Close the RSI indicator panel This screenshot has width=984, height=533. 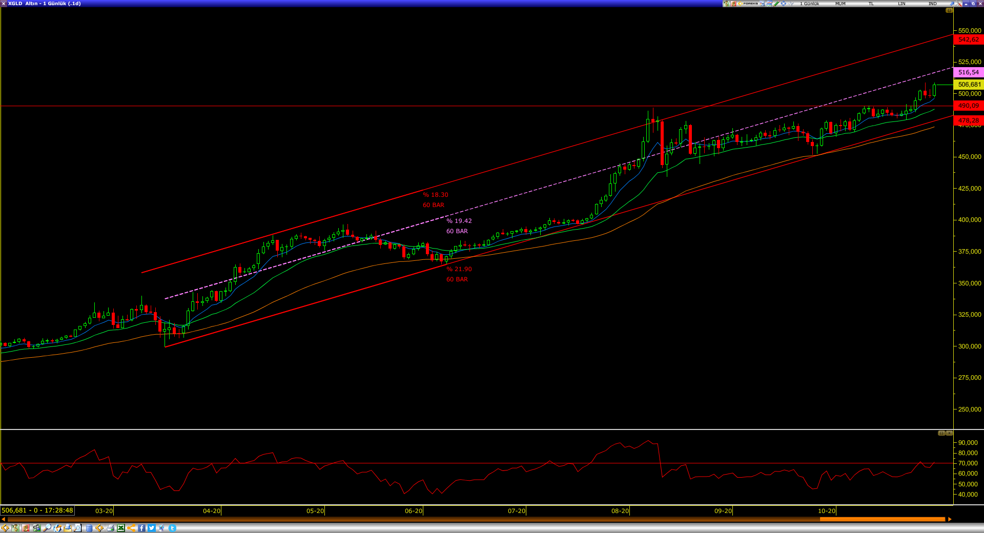click(x=949, y=433)
